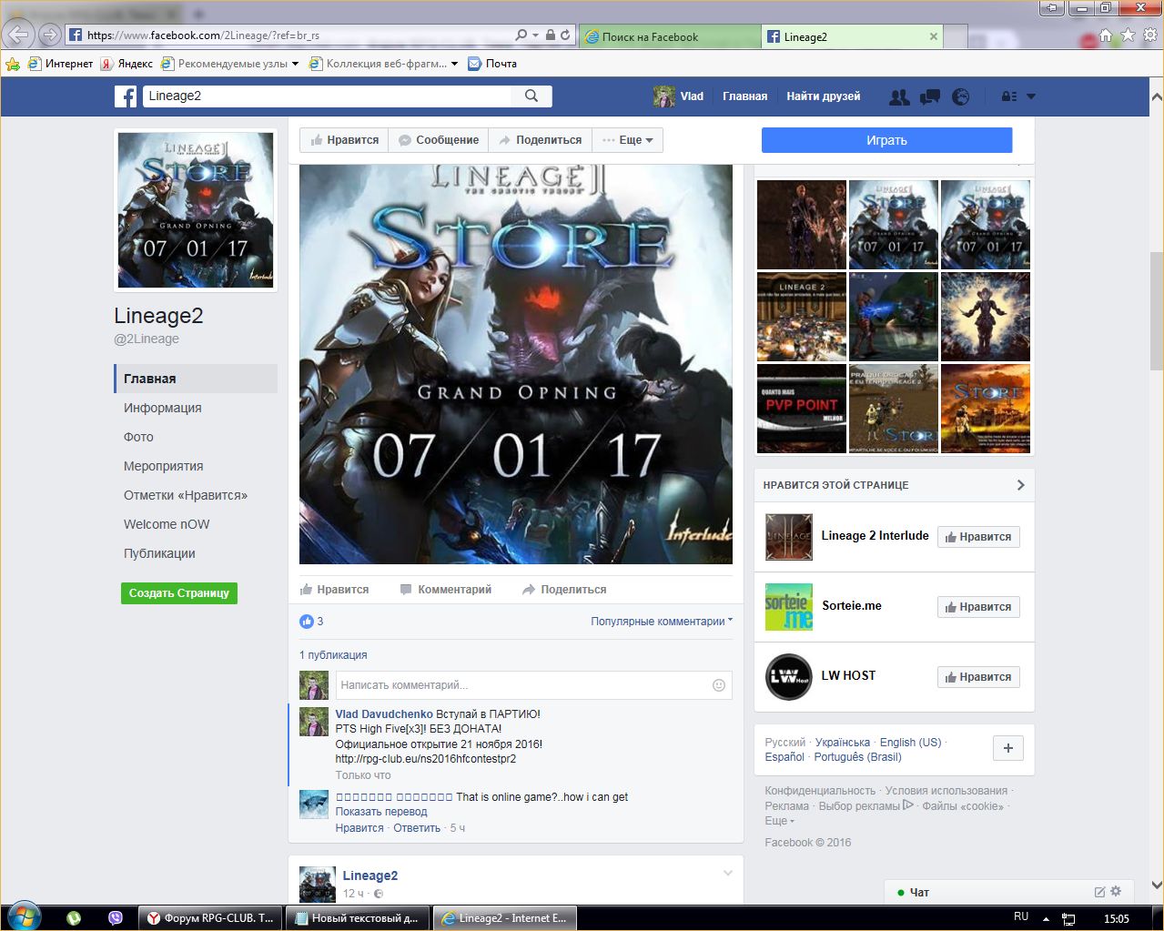1164x931 pixels.
Task: Open browser tools gear icon
Action: point(1150,35)
